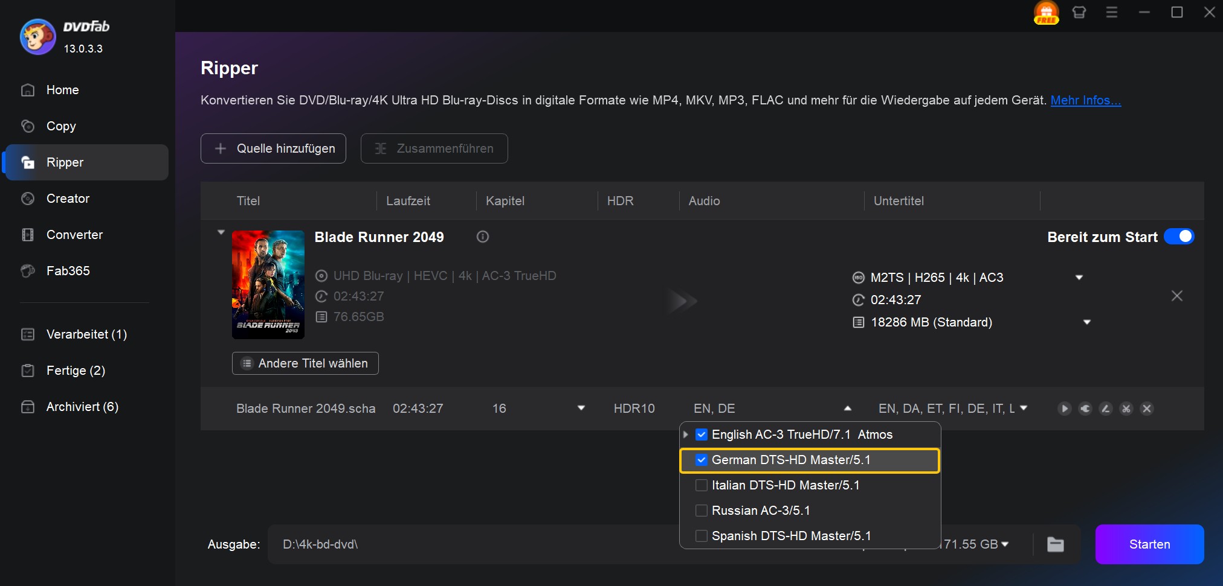
Task: Expand English audio track arrow
Action: (686, 435)
